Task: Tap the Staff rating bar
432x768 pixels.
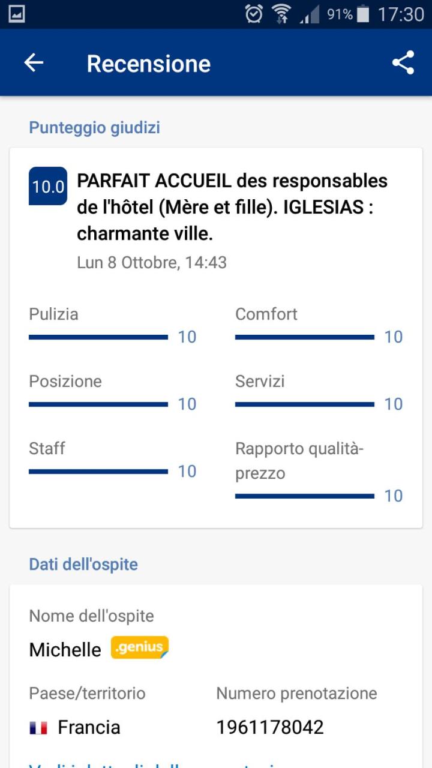Action: (98, 472)
